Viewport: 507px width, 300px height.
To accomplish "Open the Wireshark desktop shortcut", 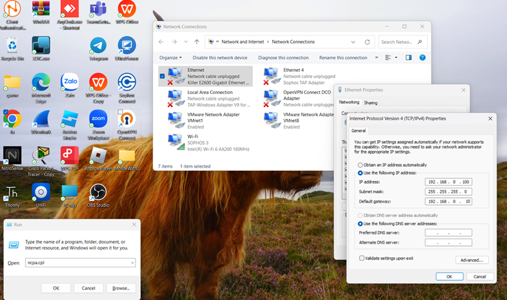I will [41, 119].
